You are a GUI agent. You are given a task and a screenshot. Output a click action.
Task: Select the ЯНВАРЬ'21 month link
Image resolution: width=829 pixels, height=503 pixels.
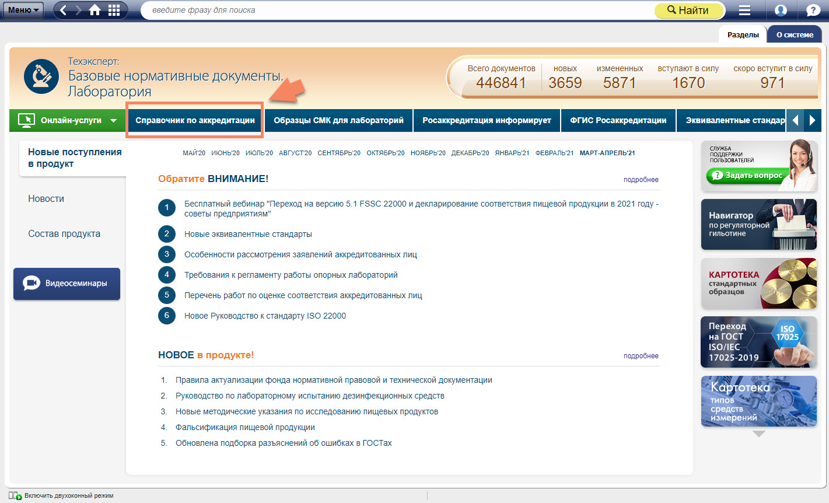pyautogui.click(x=512, y=153)
